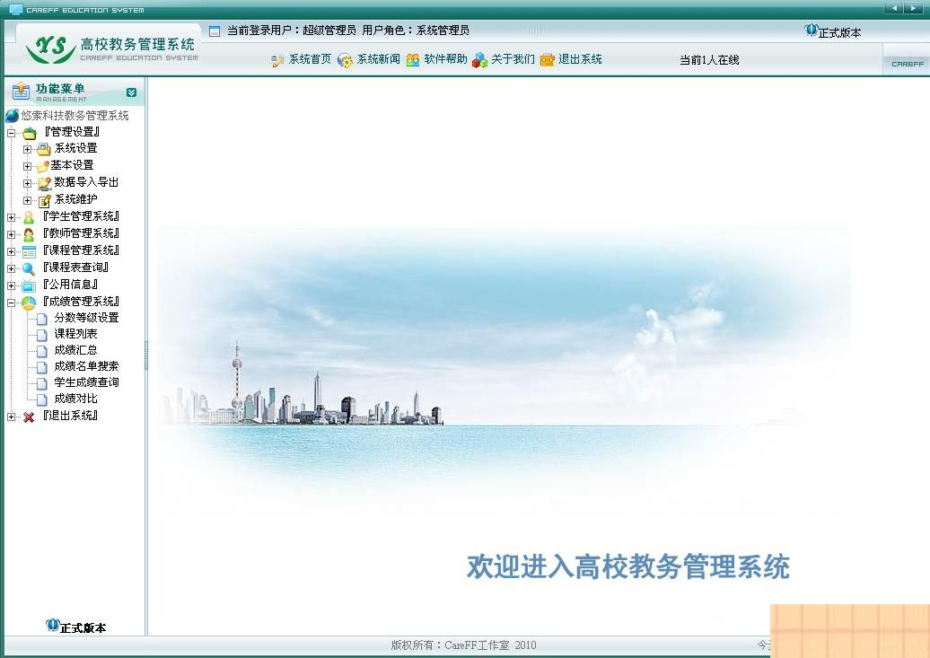Image resolution: width=930 pixels, height=658 pixels.
Task: Click the CareFF工作室 copyright link
Action: tap(476, 645)
